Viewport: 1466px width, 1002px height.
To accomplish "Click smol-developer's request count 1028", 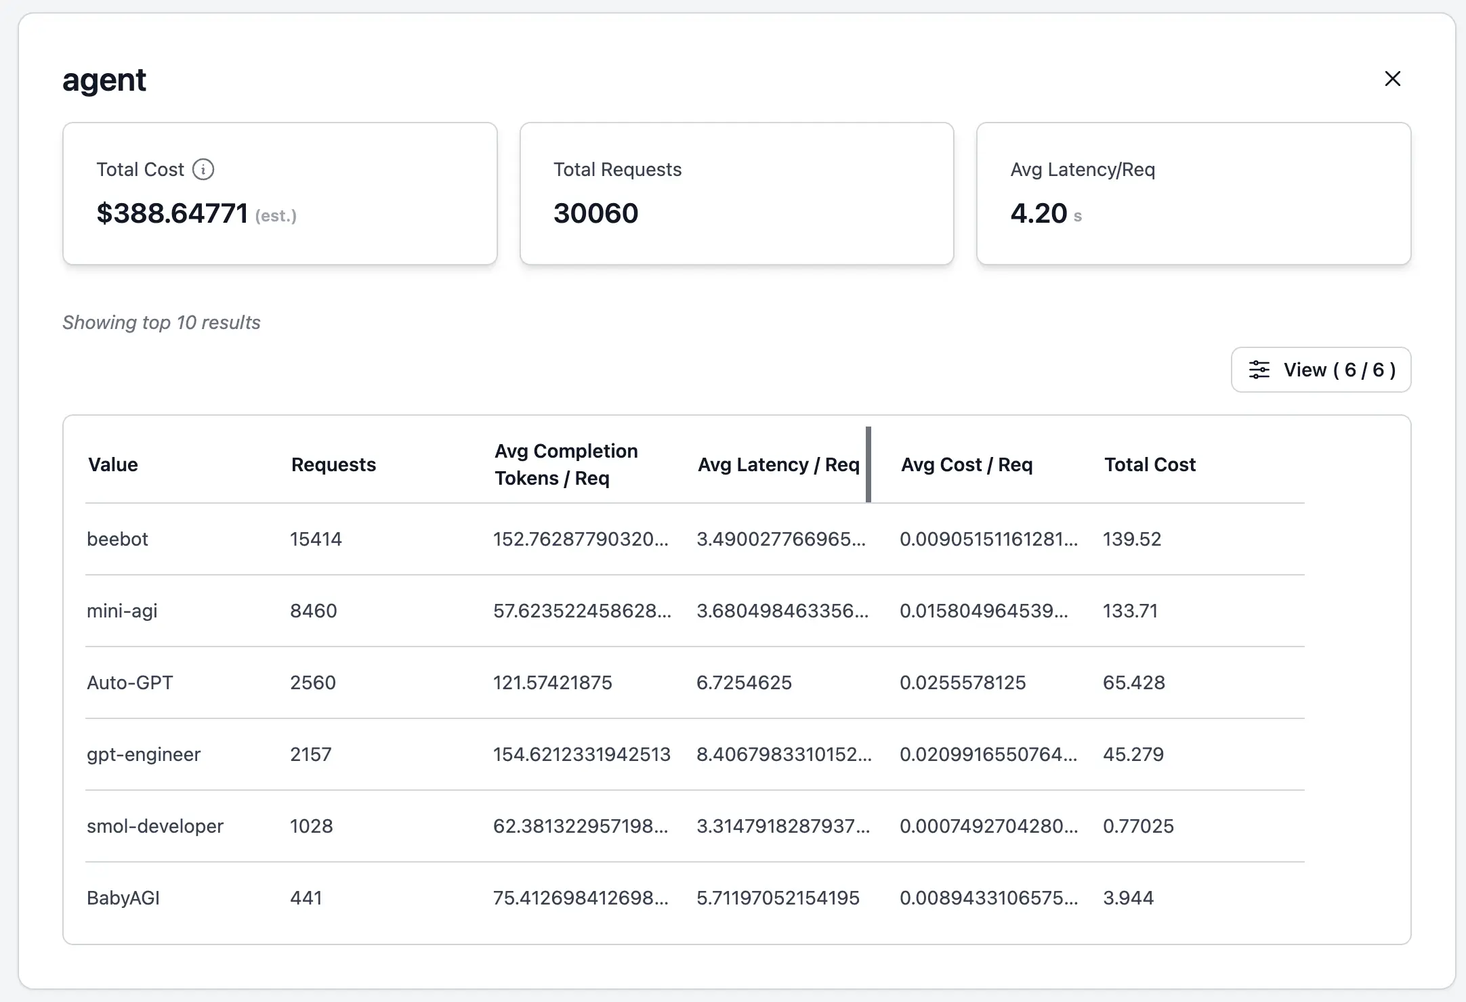I will pos(312,826).
